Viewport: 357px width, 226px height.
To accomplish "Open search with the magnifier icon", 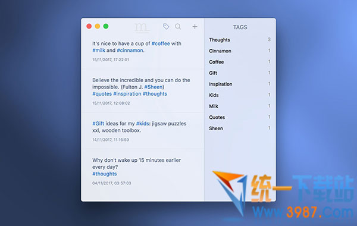I will (178, 27).
